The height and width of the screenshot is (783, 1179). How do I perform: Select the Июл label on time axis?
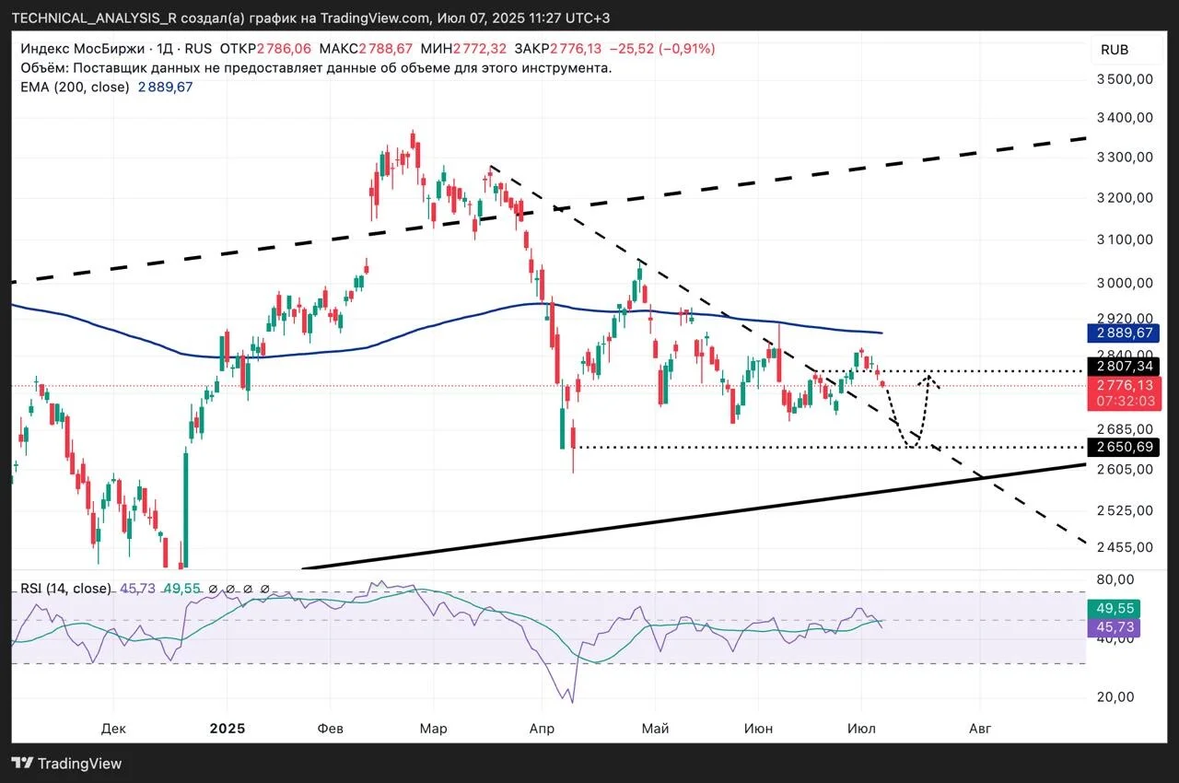(861, 729)
